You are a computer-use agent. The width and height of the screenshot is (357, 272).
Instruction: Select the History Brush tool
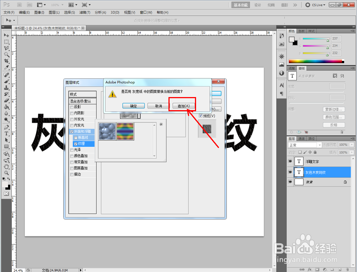(6, 94)
